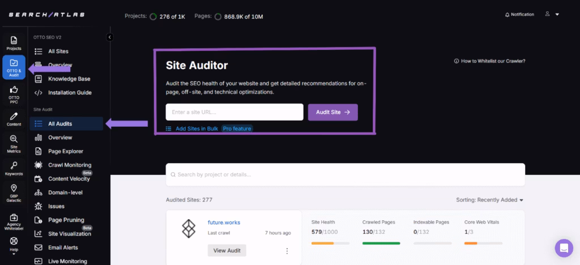Collapse the sidebar with the arrow toggle
Screen dimensions: 580x265
[110, 37]
